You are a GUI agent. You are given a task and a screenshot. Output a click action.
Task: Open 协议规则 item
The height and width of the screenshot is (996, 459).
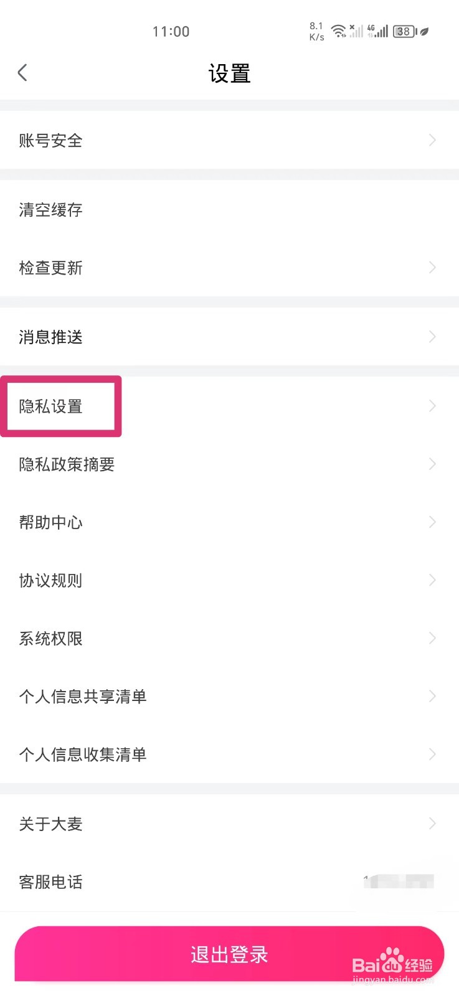click(x=51, y=580)
